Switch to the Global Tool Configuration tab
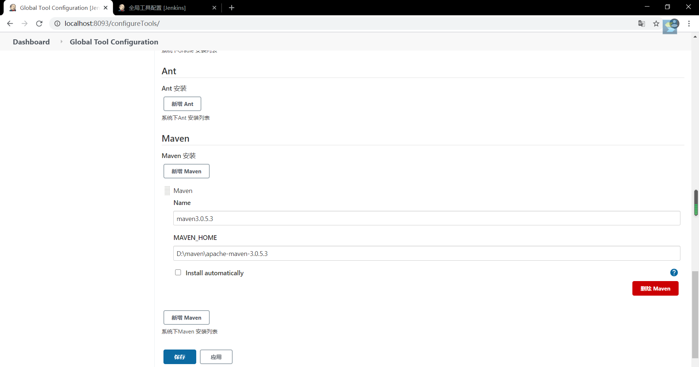The height and width of the screenshot is (367, 699). pyautogui.click(x=58, y=8)
